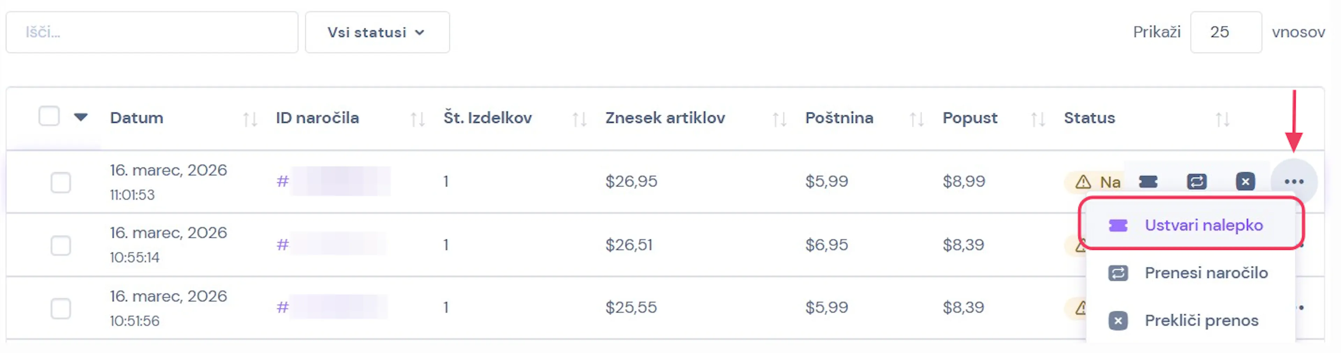1341x353 pixels.
Task: Check the order row dated 11:01:53
Action: click(x=61, y=183)
